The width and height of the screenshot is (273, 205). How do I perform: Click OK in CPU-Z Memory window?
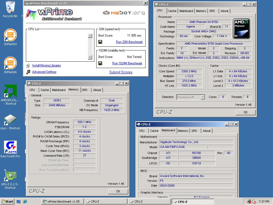[118, 191]
